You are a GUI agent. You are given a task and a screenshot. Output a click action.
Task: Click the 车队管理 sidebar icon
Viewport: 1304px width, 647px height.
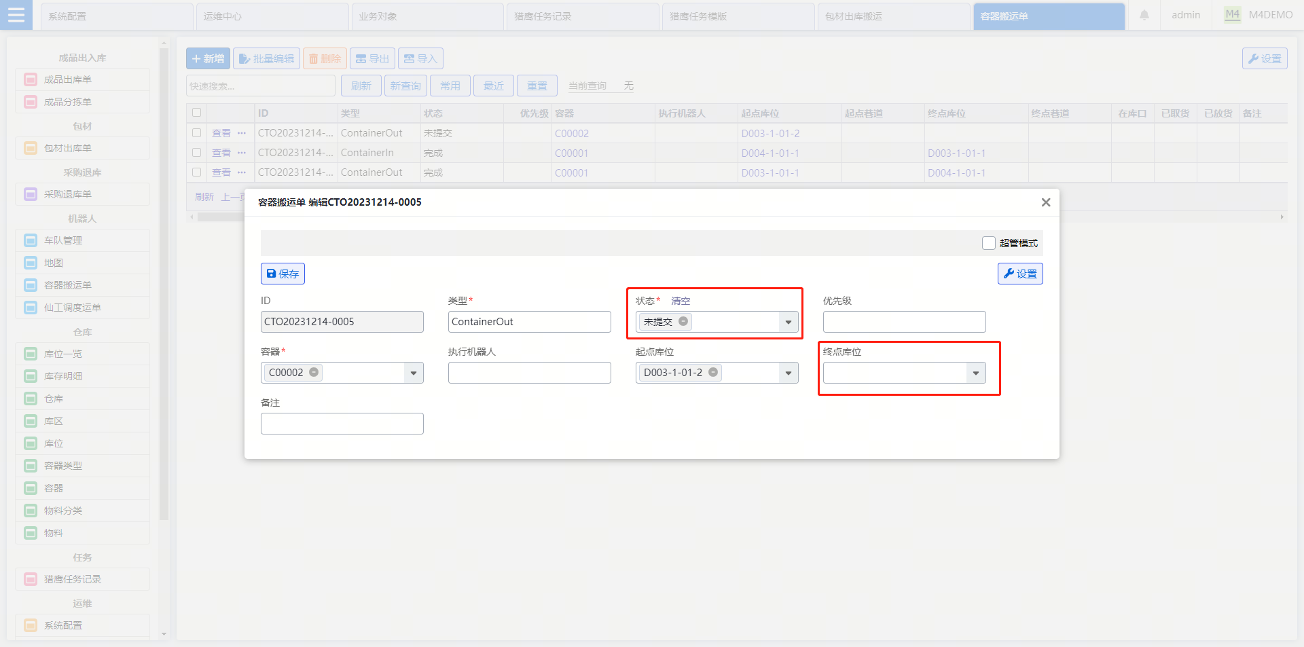[x=31, y=240]
